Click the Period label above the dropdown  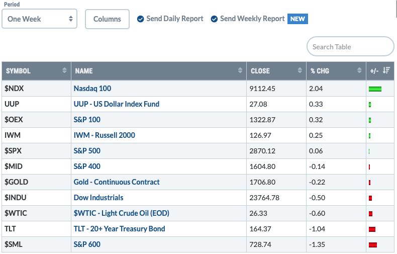pyautogui.click(x=12, y=5)
